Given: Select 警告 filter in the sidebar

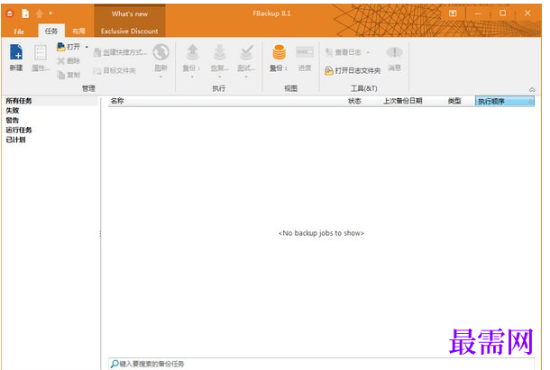Looking at the screenshot, I should point(13,120).
